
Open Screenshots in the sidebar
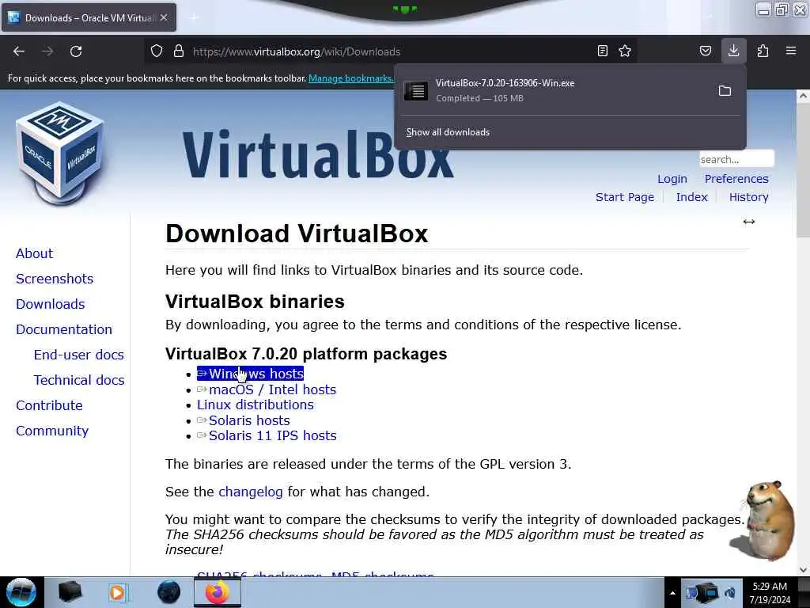pyautogui.click(x=55, y=279)
